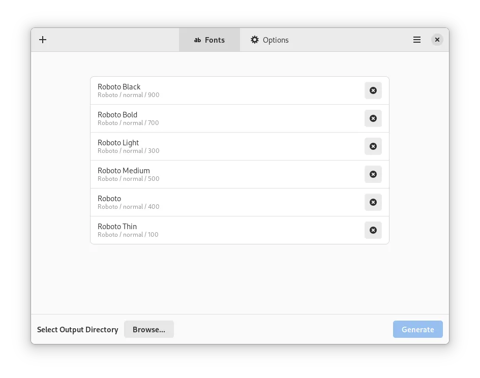Remove the regular Roboto 400 font

point(373,202)
